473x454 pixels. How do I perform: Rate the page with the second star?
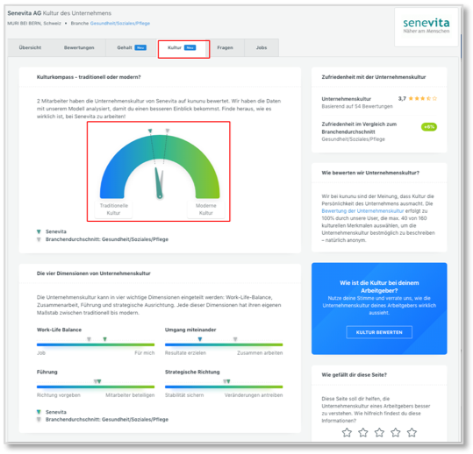coord(363,433)
